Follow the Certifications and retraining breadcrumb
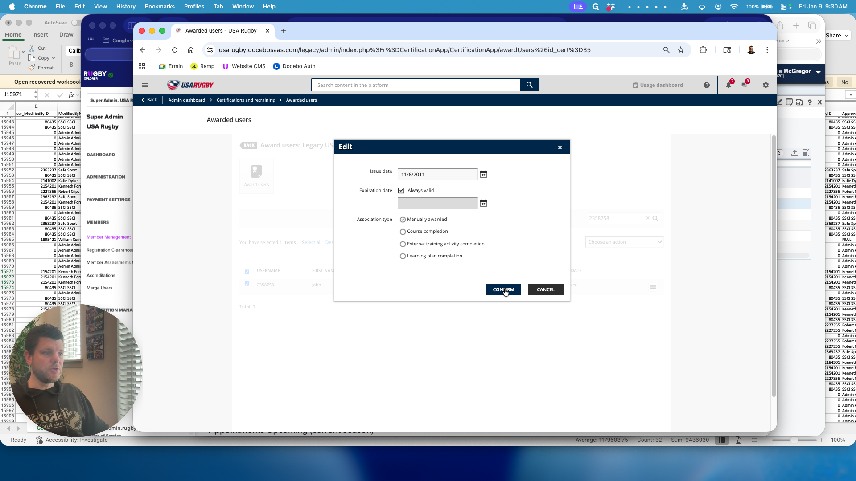856x481 pixels. pyautogui.click(x=246, y=100)
